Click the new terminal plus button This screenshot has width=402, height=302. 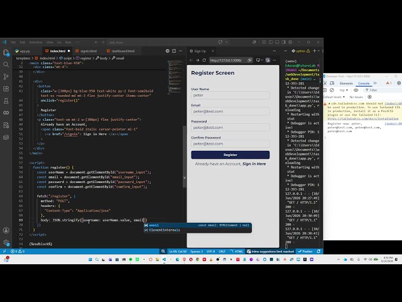[314, 51]
